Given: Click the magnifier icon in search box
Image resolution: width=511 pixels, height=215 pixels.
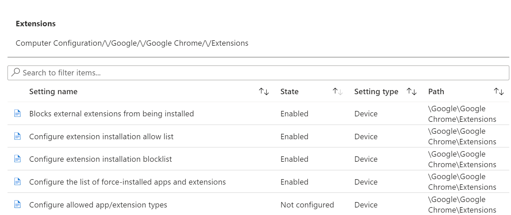Looking at the screenshot, I should point(15,72).
